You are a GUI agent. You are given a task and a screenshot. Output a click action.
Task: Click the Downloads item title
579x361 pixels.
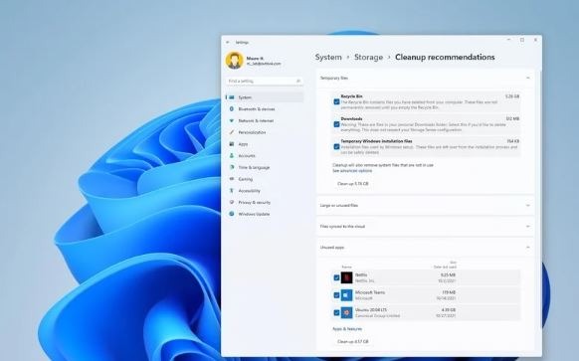click(x=351, y=119)
